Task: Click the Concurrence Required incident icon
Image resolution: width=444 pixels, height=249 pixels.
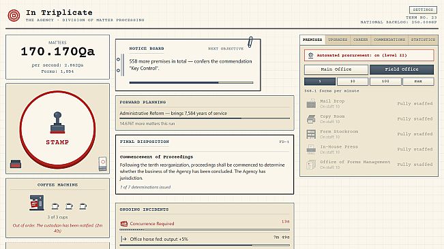Action: (123, 224)
